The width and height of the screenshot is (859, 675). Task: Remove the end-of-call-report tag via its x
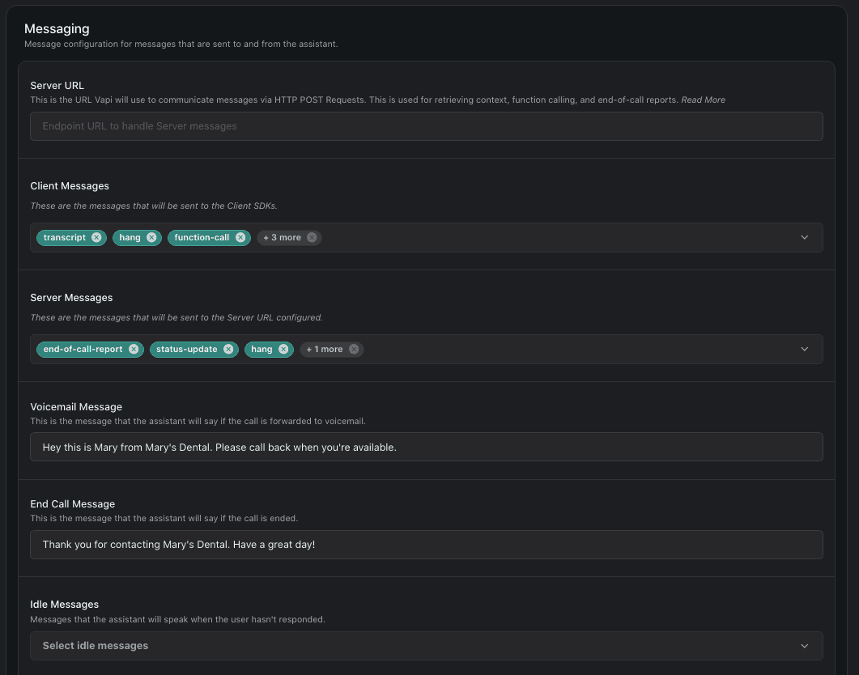[134, 350]
